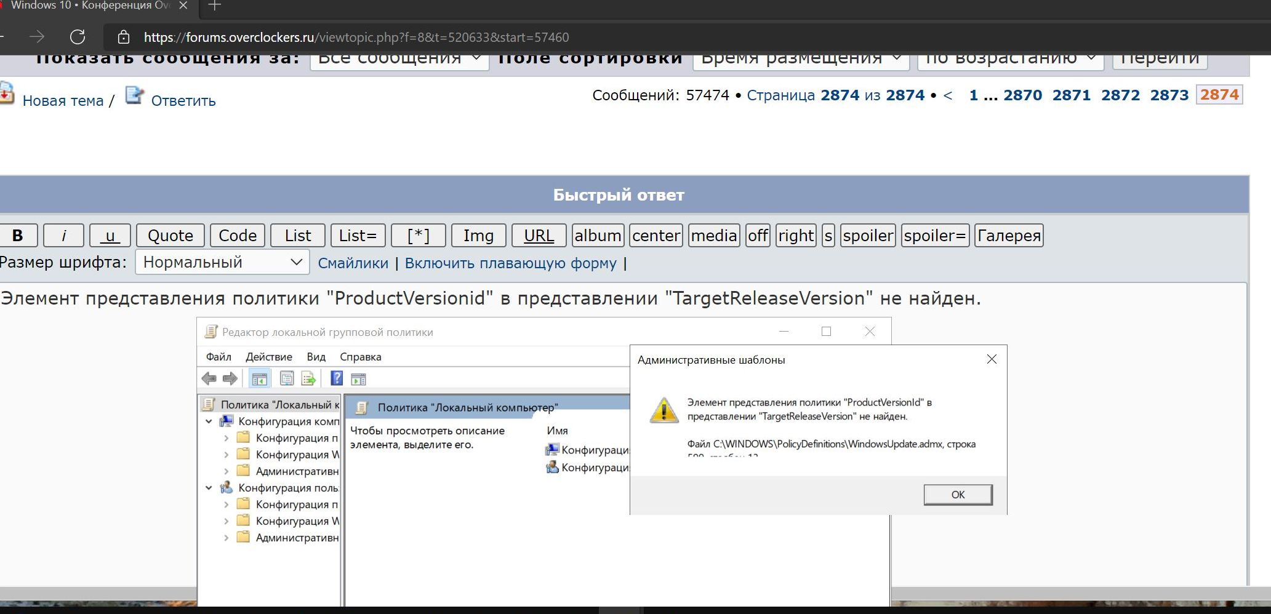Insert a Code tag
The height and width of the screenshot is (614, 1271).
coord(238,236)
